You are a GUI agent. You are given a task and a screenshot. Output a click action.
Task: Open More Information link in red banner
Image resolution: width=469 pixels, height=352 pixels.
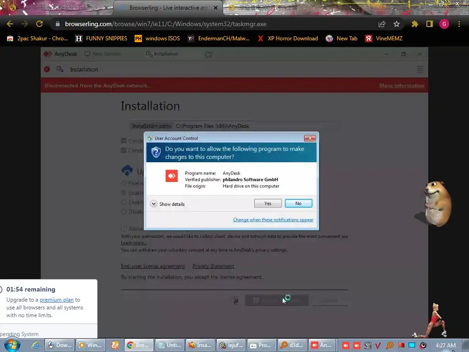(x=402, y=86)
